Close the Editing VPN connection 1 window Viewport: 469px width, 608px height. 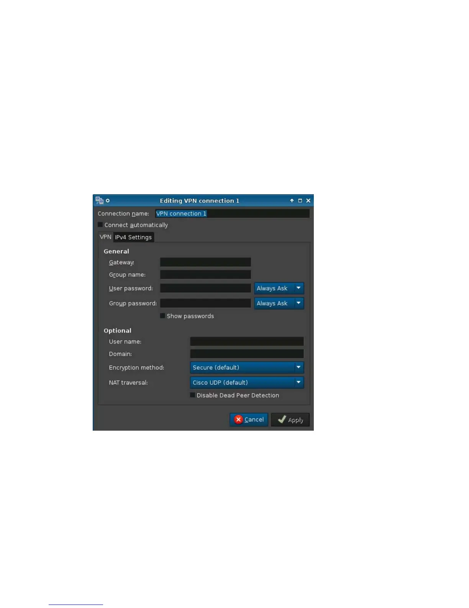pyautogui.click(x=308, y=200)
